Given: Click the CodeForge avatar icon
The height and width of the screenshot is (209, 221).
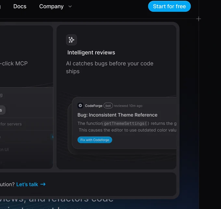Looking at the screenshot, I should click(x=80, y=105).
